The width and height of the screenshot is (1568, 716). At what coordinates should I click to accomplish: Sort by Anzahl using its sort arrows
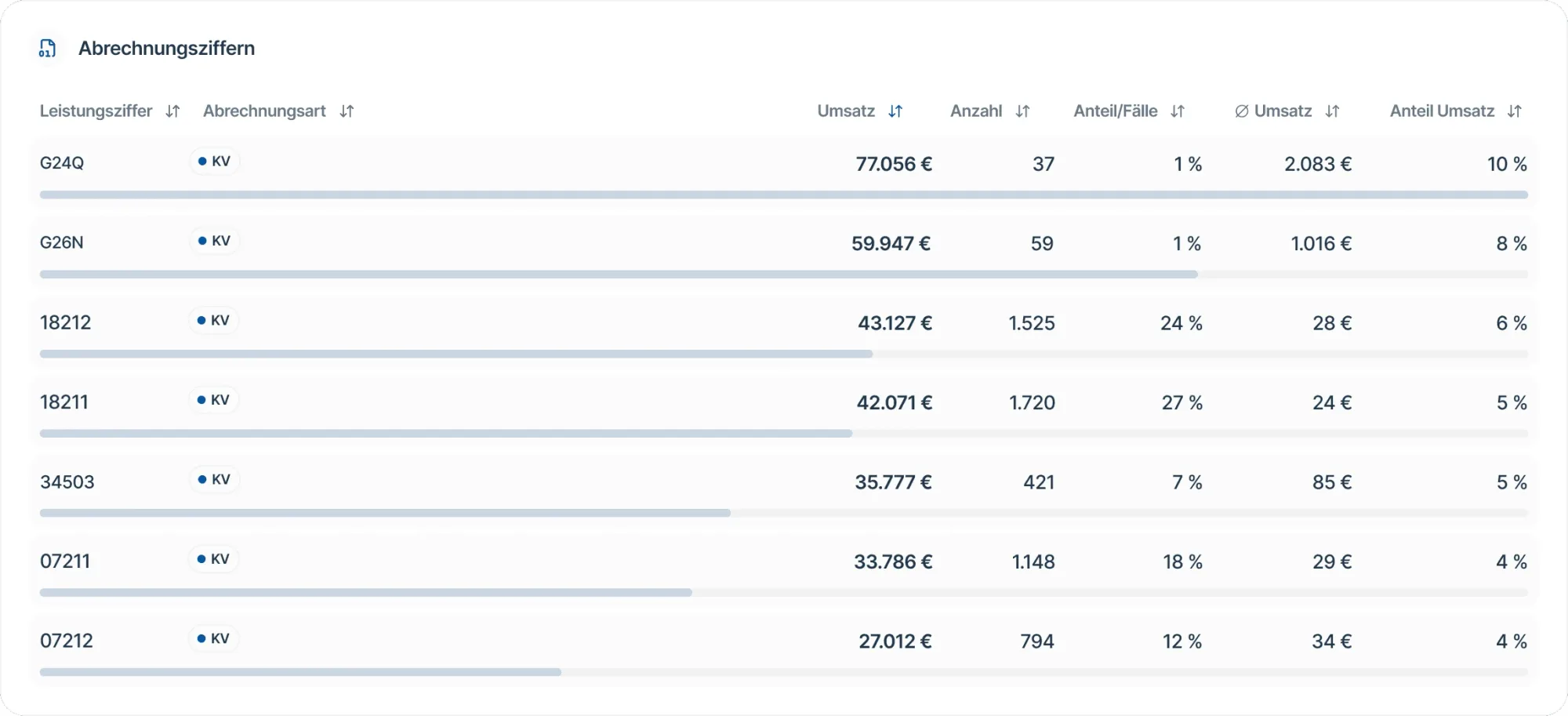(1022, 111)
